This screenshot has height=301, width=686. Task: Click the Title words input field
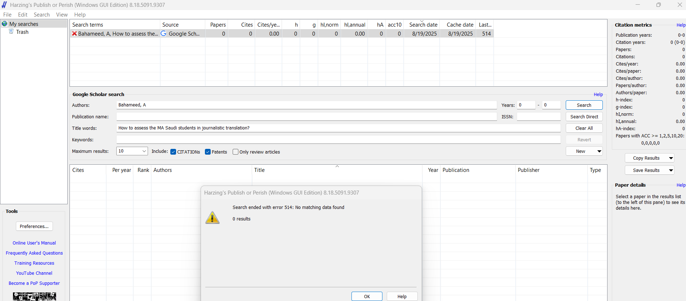(338, 128)
